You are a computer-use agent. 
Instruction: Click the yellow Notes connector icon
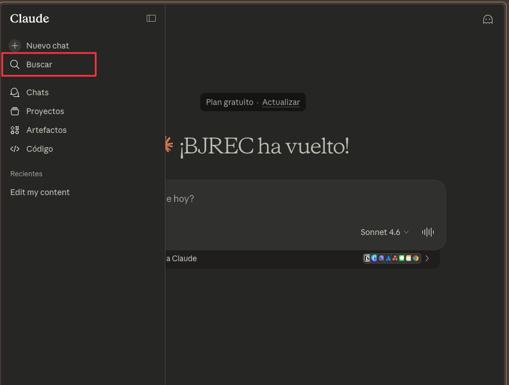[409, 258]
